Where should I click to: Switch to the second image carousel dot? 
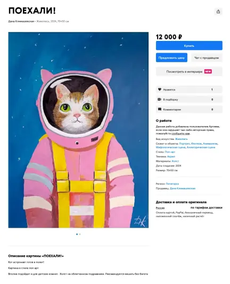click(x=80, y=234)
